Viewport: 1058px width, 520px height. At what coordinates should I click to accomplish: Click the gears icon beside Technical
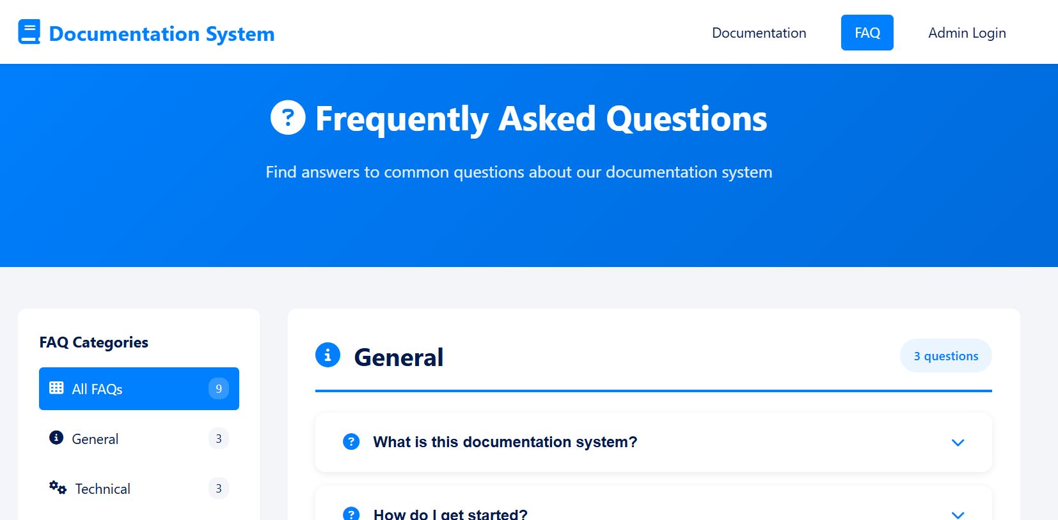[x=58, y=488]
